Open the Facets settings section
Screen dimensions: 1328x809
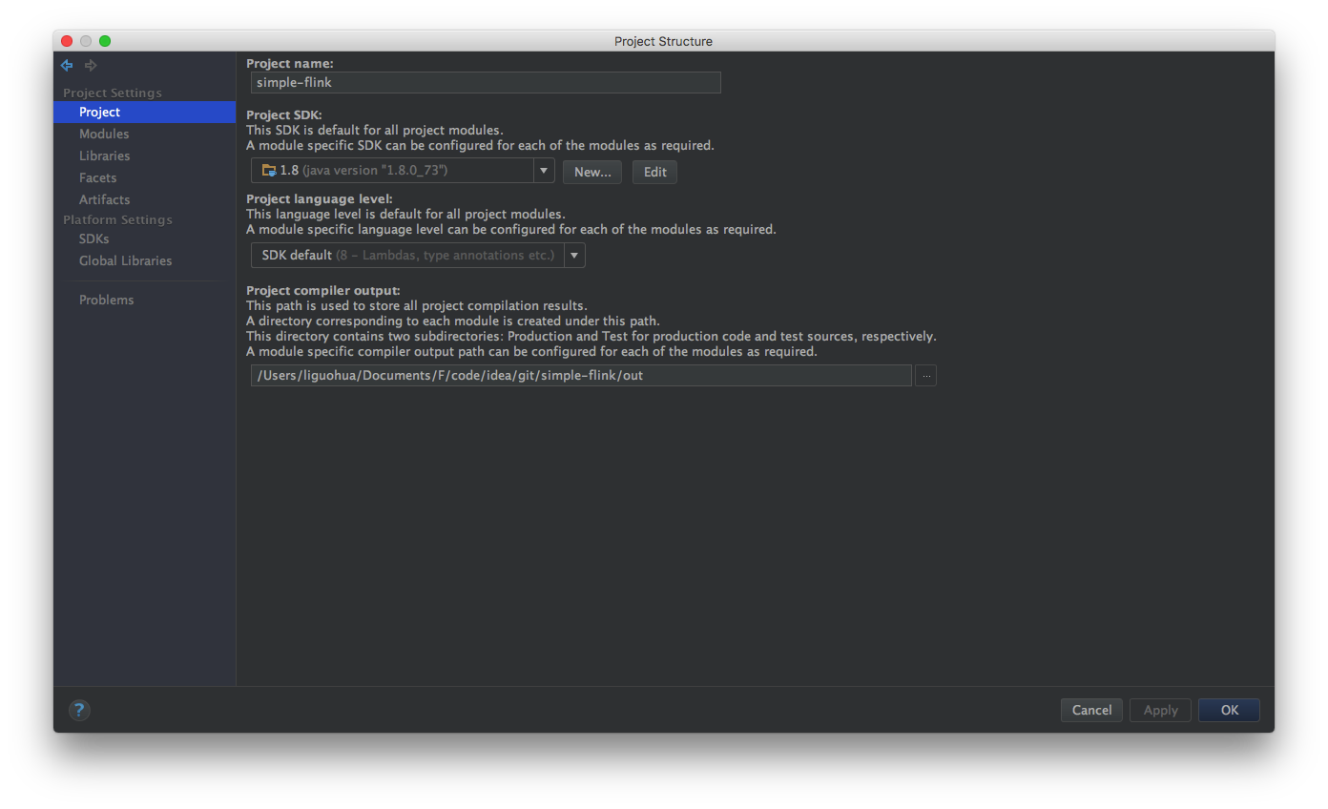pyautogui.click(x=97, y=177)
